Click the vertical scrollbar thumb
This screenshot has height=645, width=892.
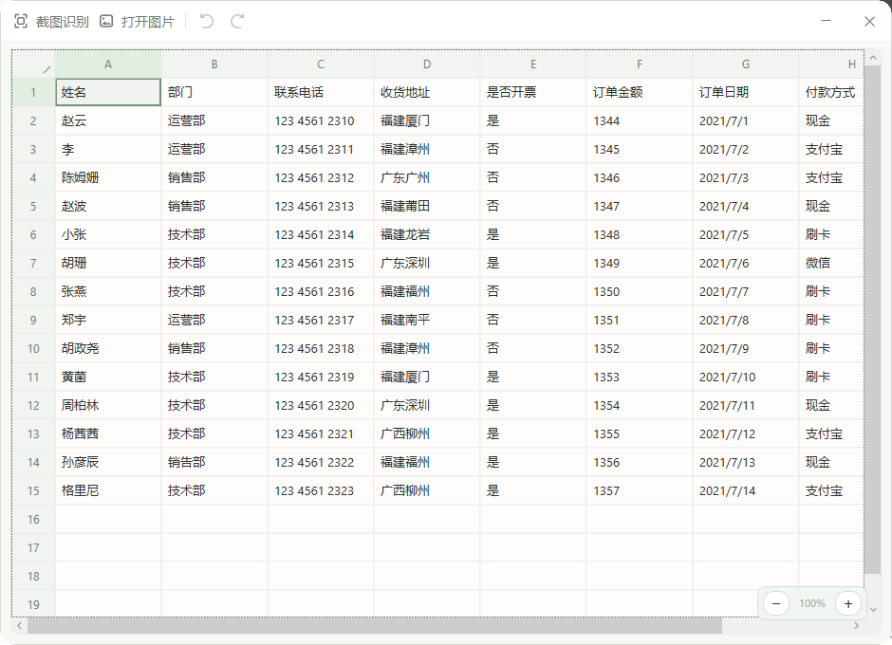point(872,318)
